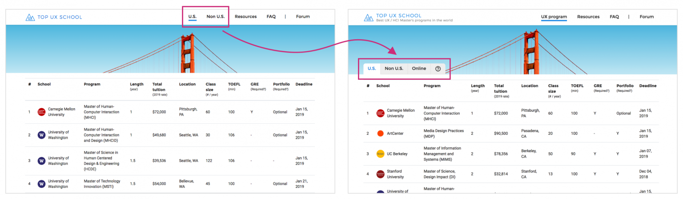The height and width of the screenshot is (199, 683).
Task: Click Master of Human-Computer Interaction and Design (MHCID)
Action: (x=101, y=135)
